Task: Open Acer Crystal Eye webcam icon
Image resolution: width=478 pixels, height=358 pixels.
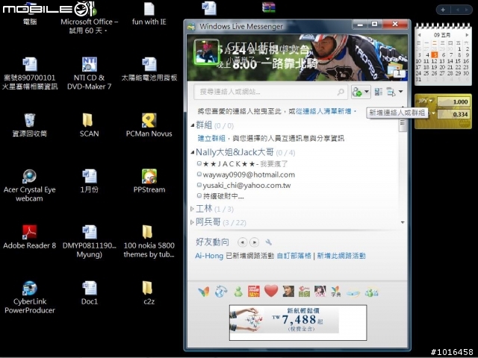Action: click(x=30, y=186)
